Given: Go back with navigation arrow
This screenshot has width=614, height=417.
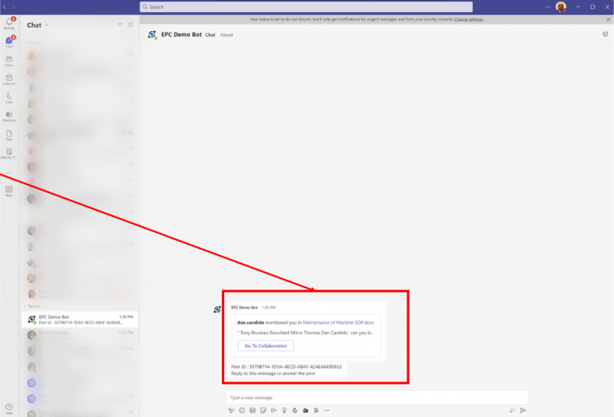Looking at the screenshot, I should [x=5, y=7].
